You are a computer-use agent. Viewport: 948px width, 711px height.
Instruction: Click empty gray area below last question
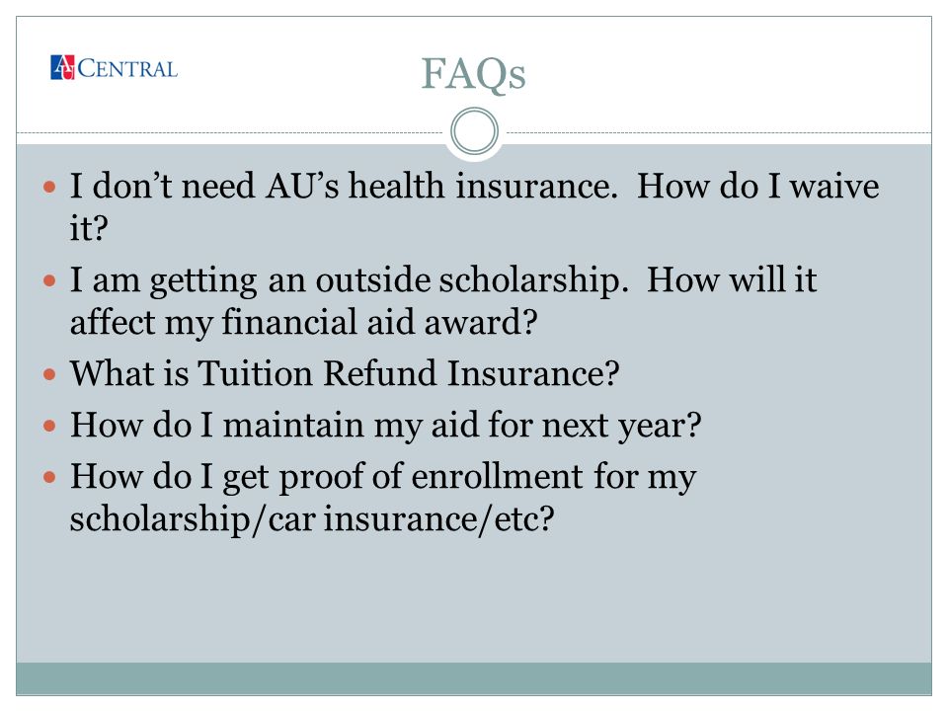click(x=474, y=598)
